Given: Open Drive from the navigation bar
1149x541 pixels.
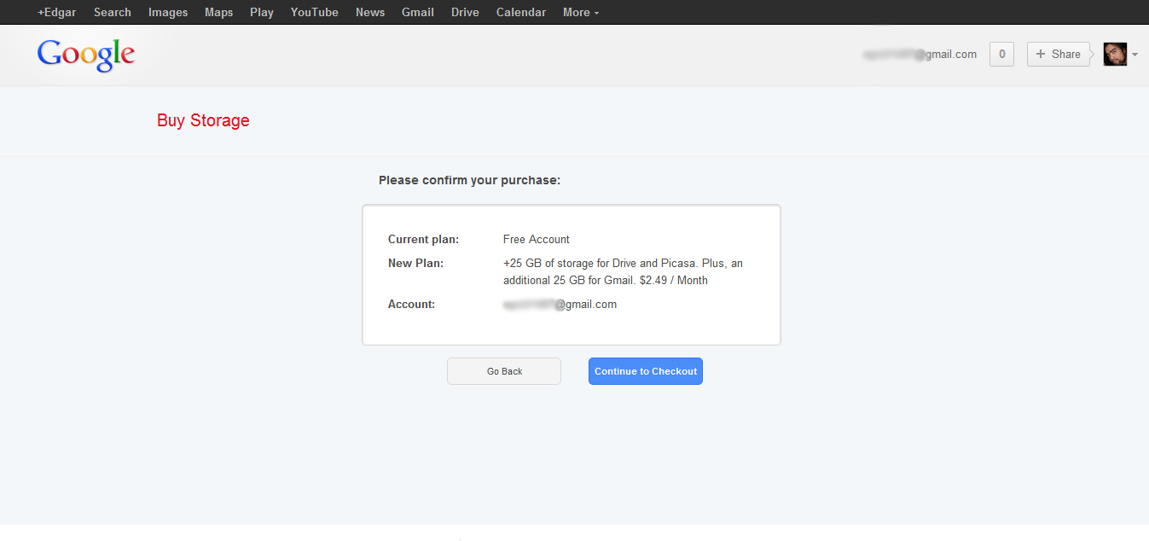Looking at the screenshot, I should pos(464,12).
